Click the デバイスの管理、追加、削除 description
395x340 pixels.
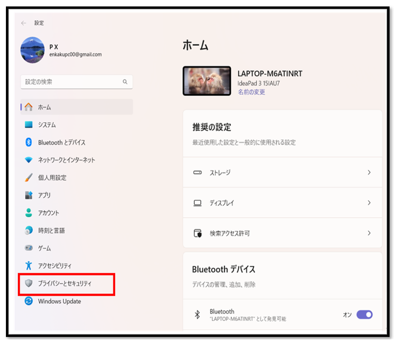point(224,285)
